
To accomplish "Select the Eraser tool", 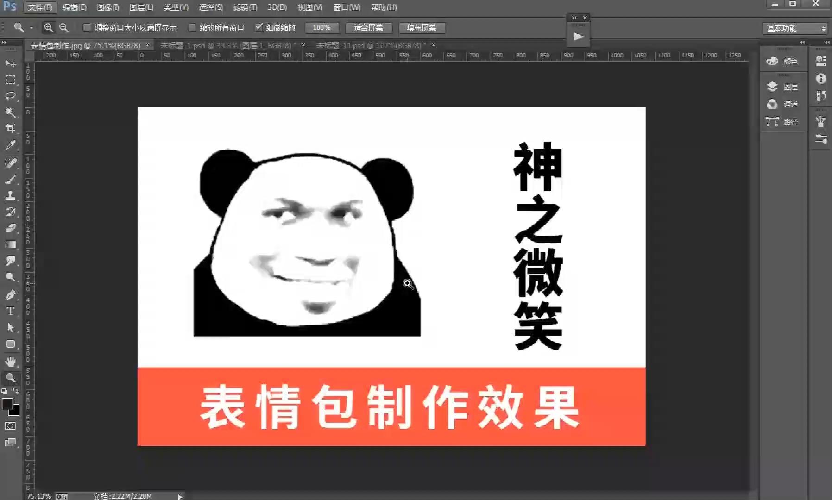I will click(x=10, y=228).
